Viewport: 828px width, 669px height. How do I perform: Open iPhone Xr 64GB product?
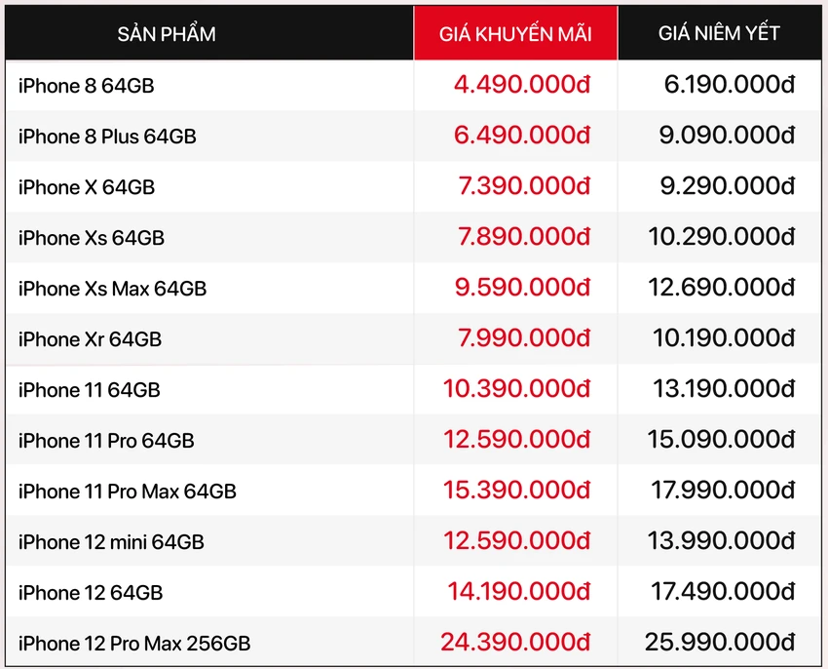pyautogui.click(x=90, y=339)
